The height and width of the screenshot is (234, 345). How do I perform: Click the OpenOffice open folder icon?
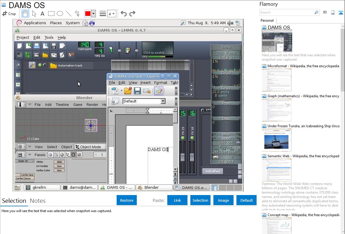(x=128, y=91)
